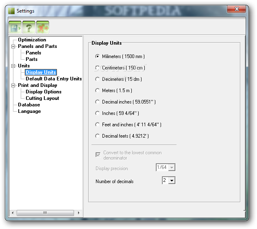The width and height of the screenshot is (257, 229).
Task: Click the tree horizontal scrollbar thumb
Action: (x=45, y=213)
